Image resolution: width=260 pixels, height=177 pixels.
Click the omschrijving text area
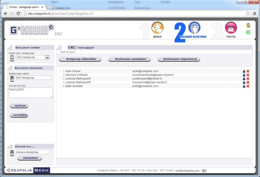31,93
